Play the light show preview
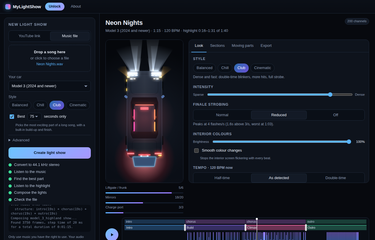This screenshot has height=240, width=375. [x=112, y=234]
